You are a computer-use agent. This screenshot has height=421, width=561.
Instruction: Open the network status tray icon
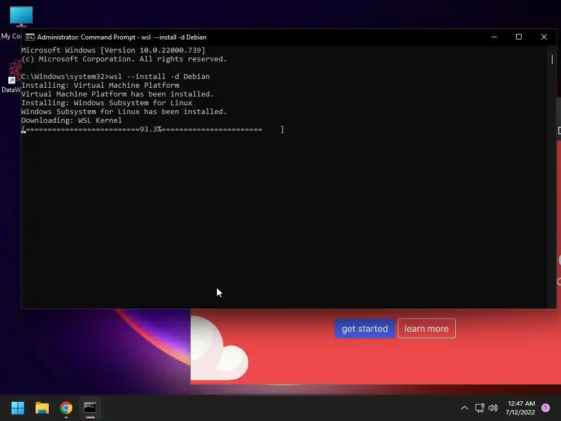[x=479, y=408]
